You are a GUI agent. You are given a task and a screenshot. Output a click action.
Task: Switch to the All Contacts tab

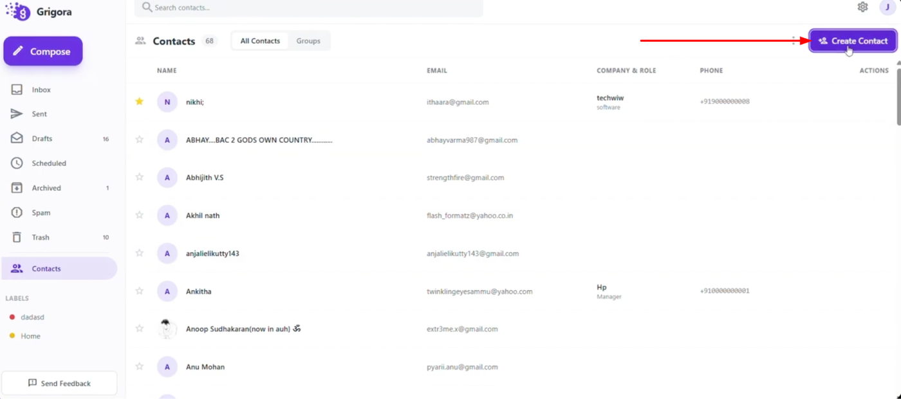pos(260,41)
